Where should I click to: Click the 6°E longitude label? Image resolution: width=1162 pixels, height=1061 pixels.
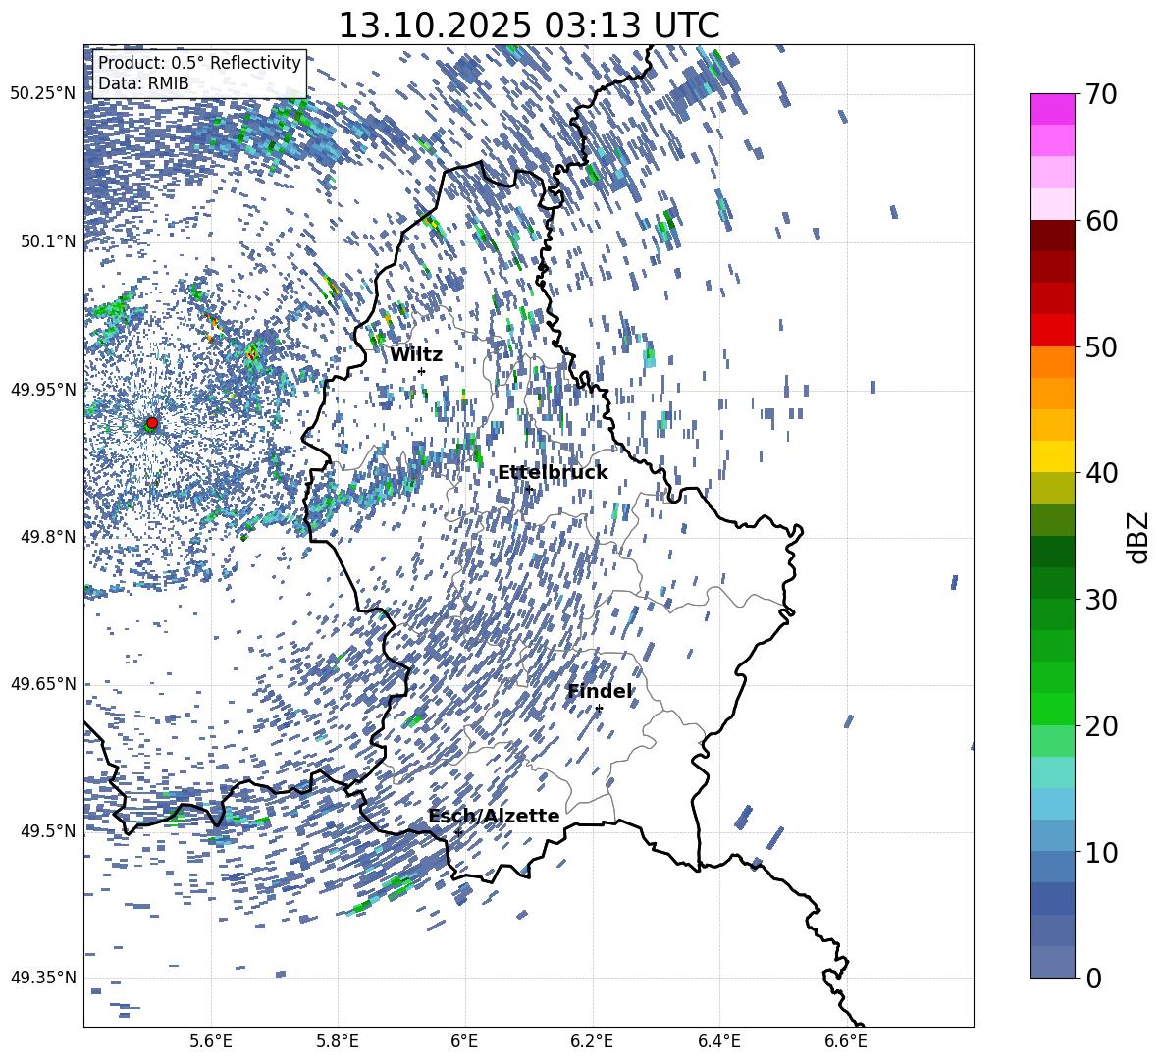(x=464, y=1041)
